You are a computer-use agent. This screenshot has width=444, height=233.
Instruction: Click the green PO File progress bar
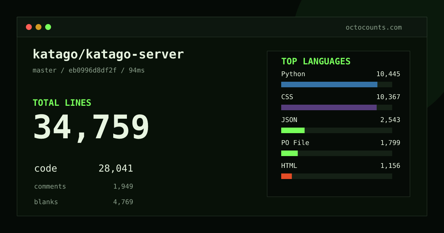[289, 153]
